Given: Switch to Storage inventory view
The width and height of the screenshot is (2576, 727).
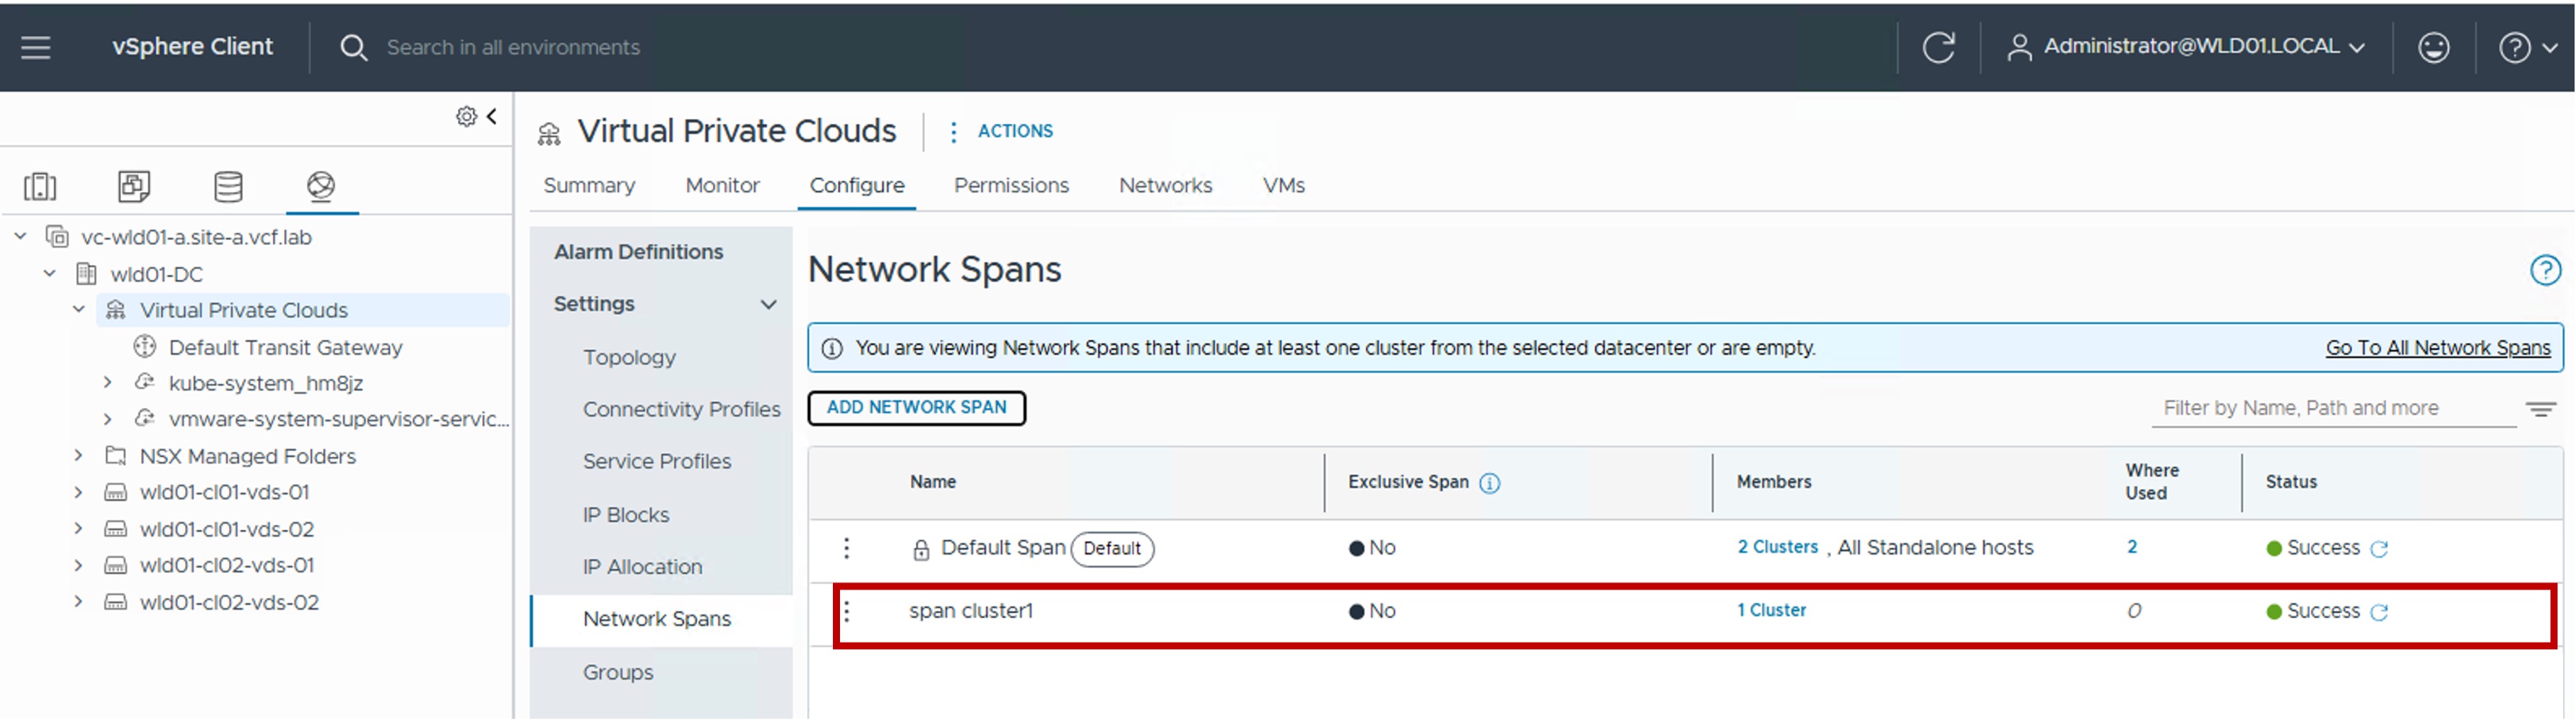Looking at the screenshot, I should click(228, 186).
